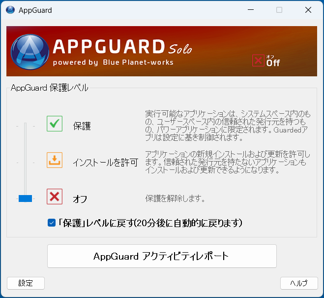324x298 pixels.
Task: Select the 保護 level label
Action: pos(82,126)
